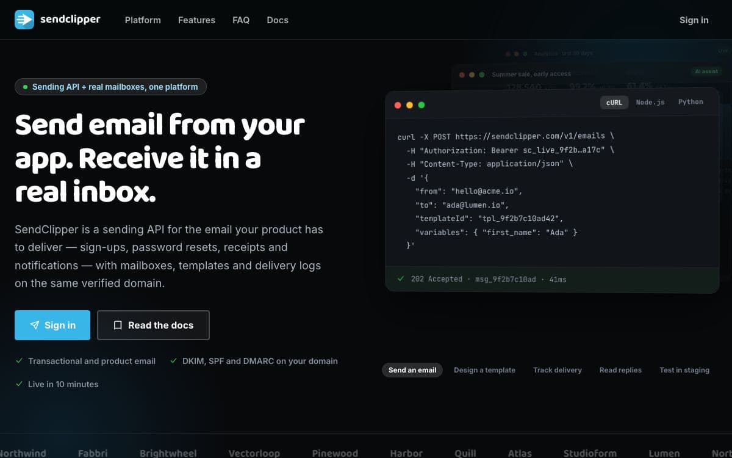
Task: Select the Design a template tab
Action: (484, 370)
